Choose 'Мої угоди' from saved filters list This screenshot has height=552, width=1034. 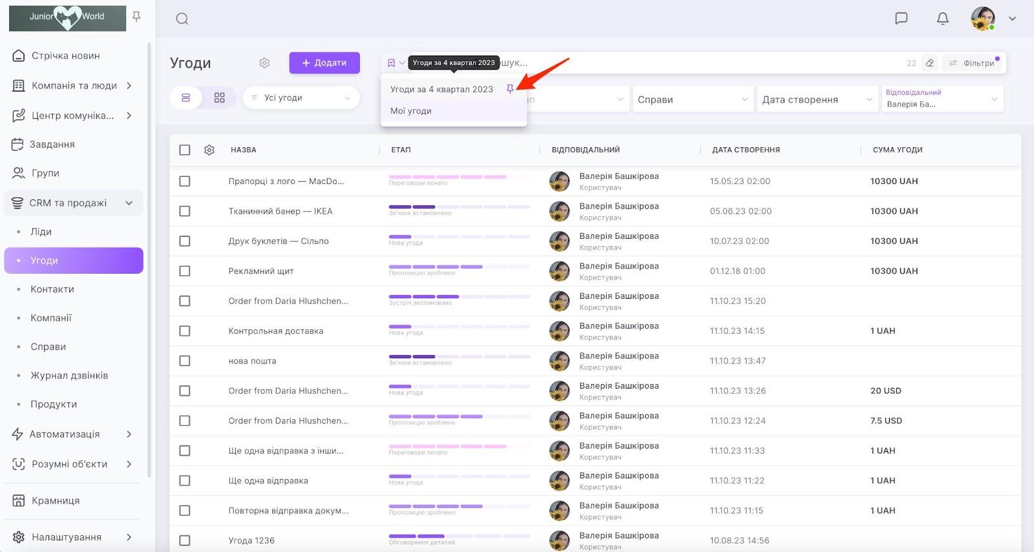pos(411,111)
